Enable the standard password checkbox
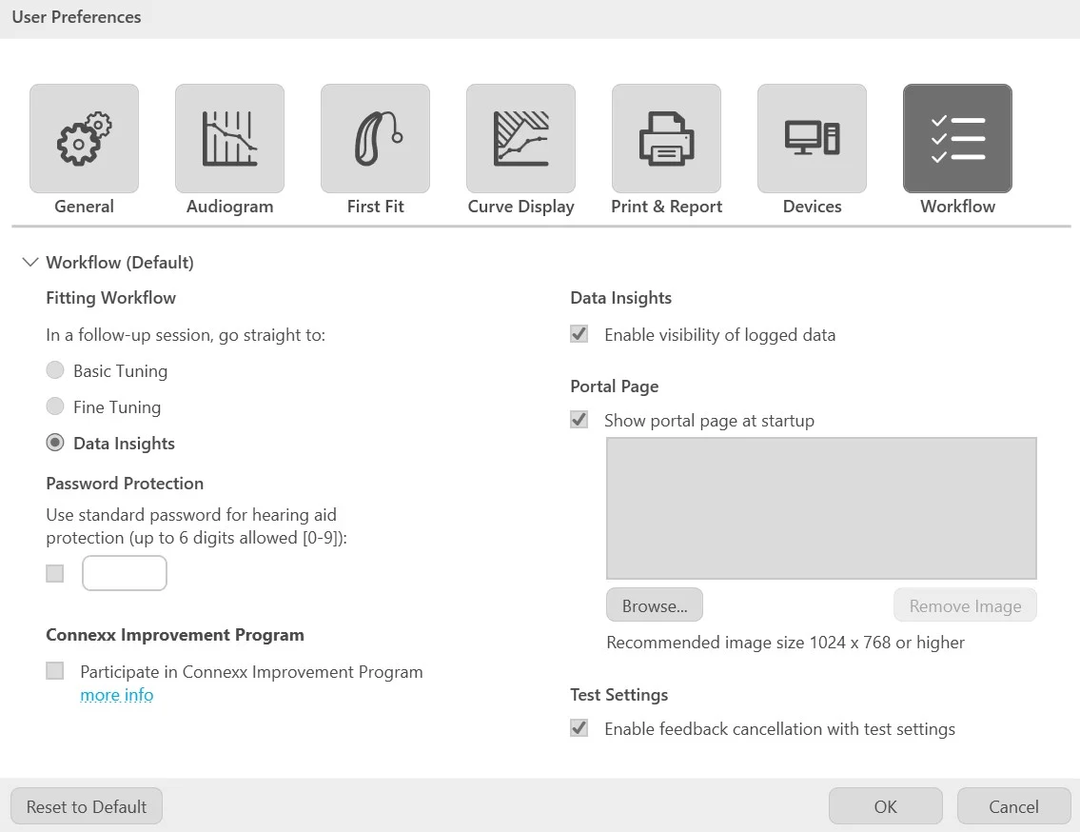This screenshot has height=832, width=1080. pyautogui.click(x=55, y=573)
